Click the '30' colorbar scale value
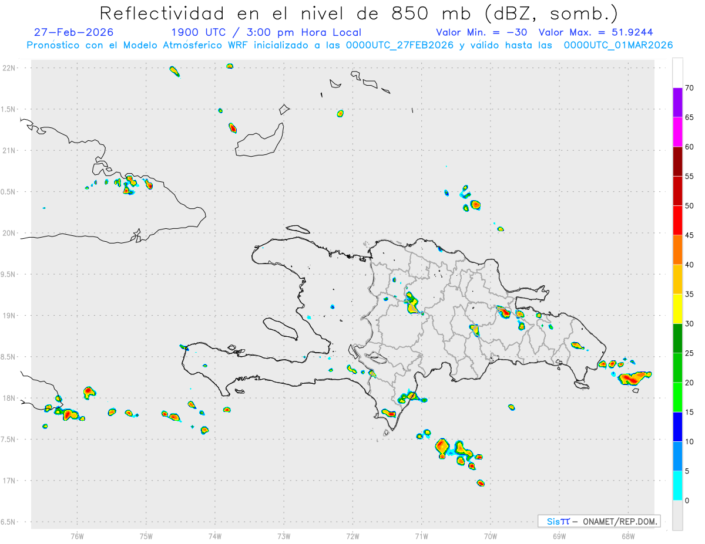Viewport: 705px width, 544px height. [x=689, y=324]
